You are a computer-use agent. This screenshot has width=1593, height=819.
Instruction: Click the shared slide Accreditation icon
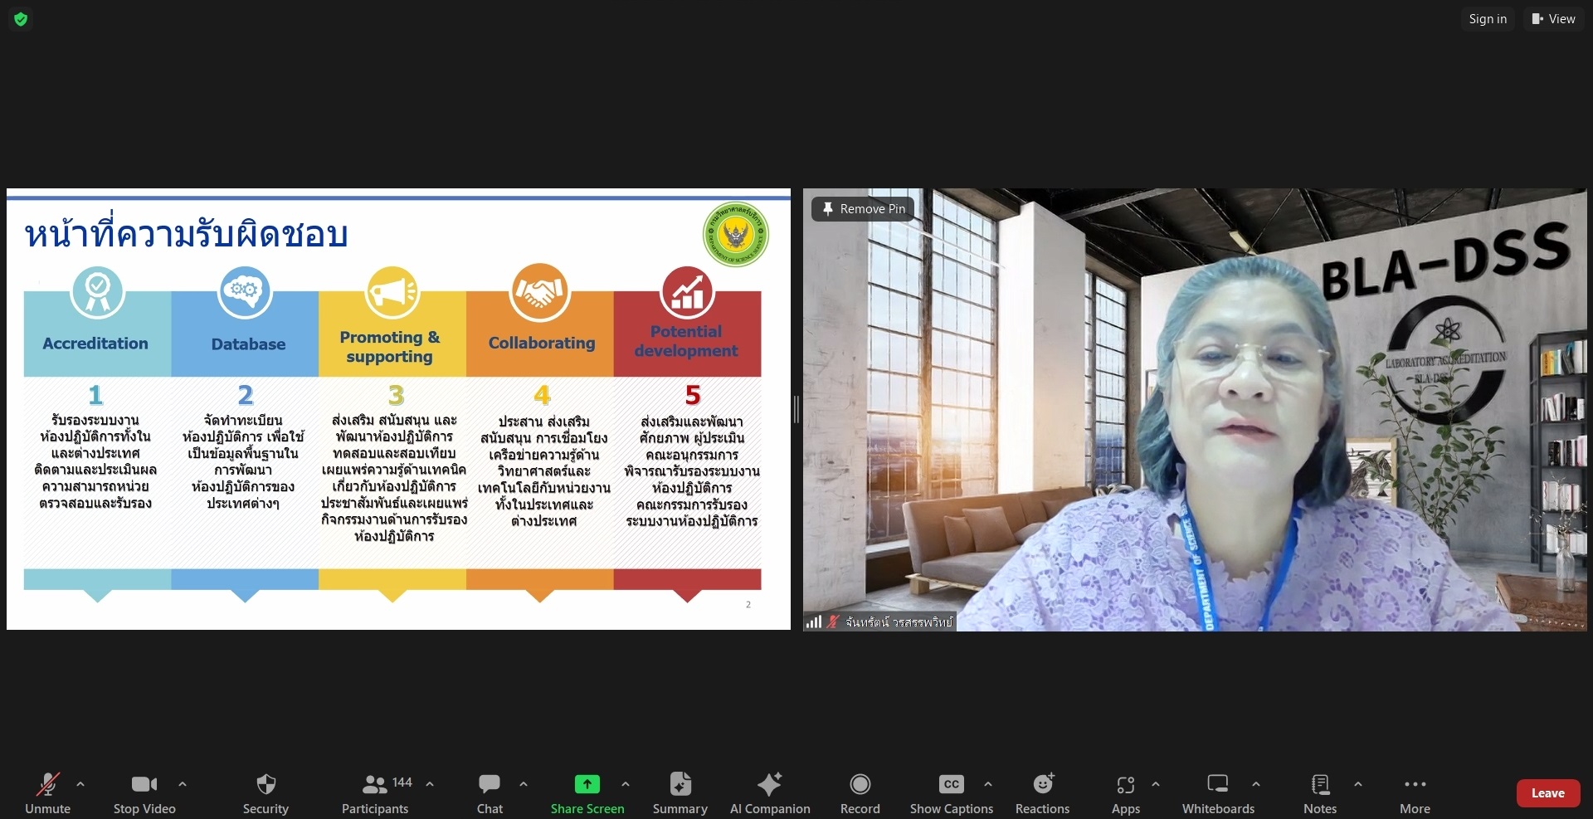(97, 291)
